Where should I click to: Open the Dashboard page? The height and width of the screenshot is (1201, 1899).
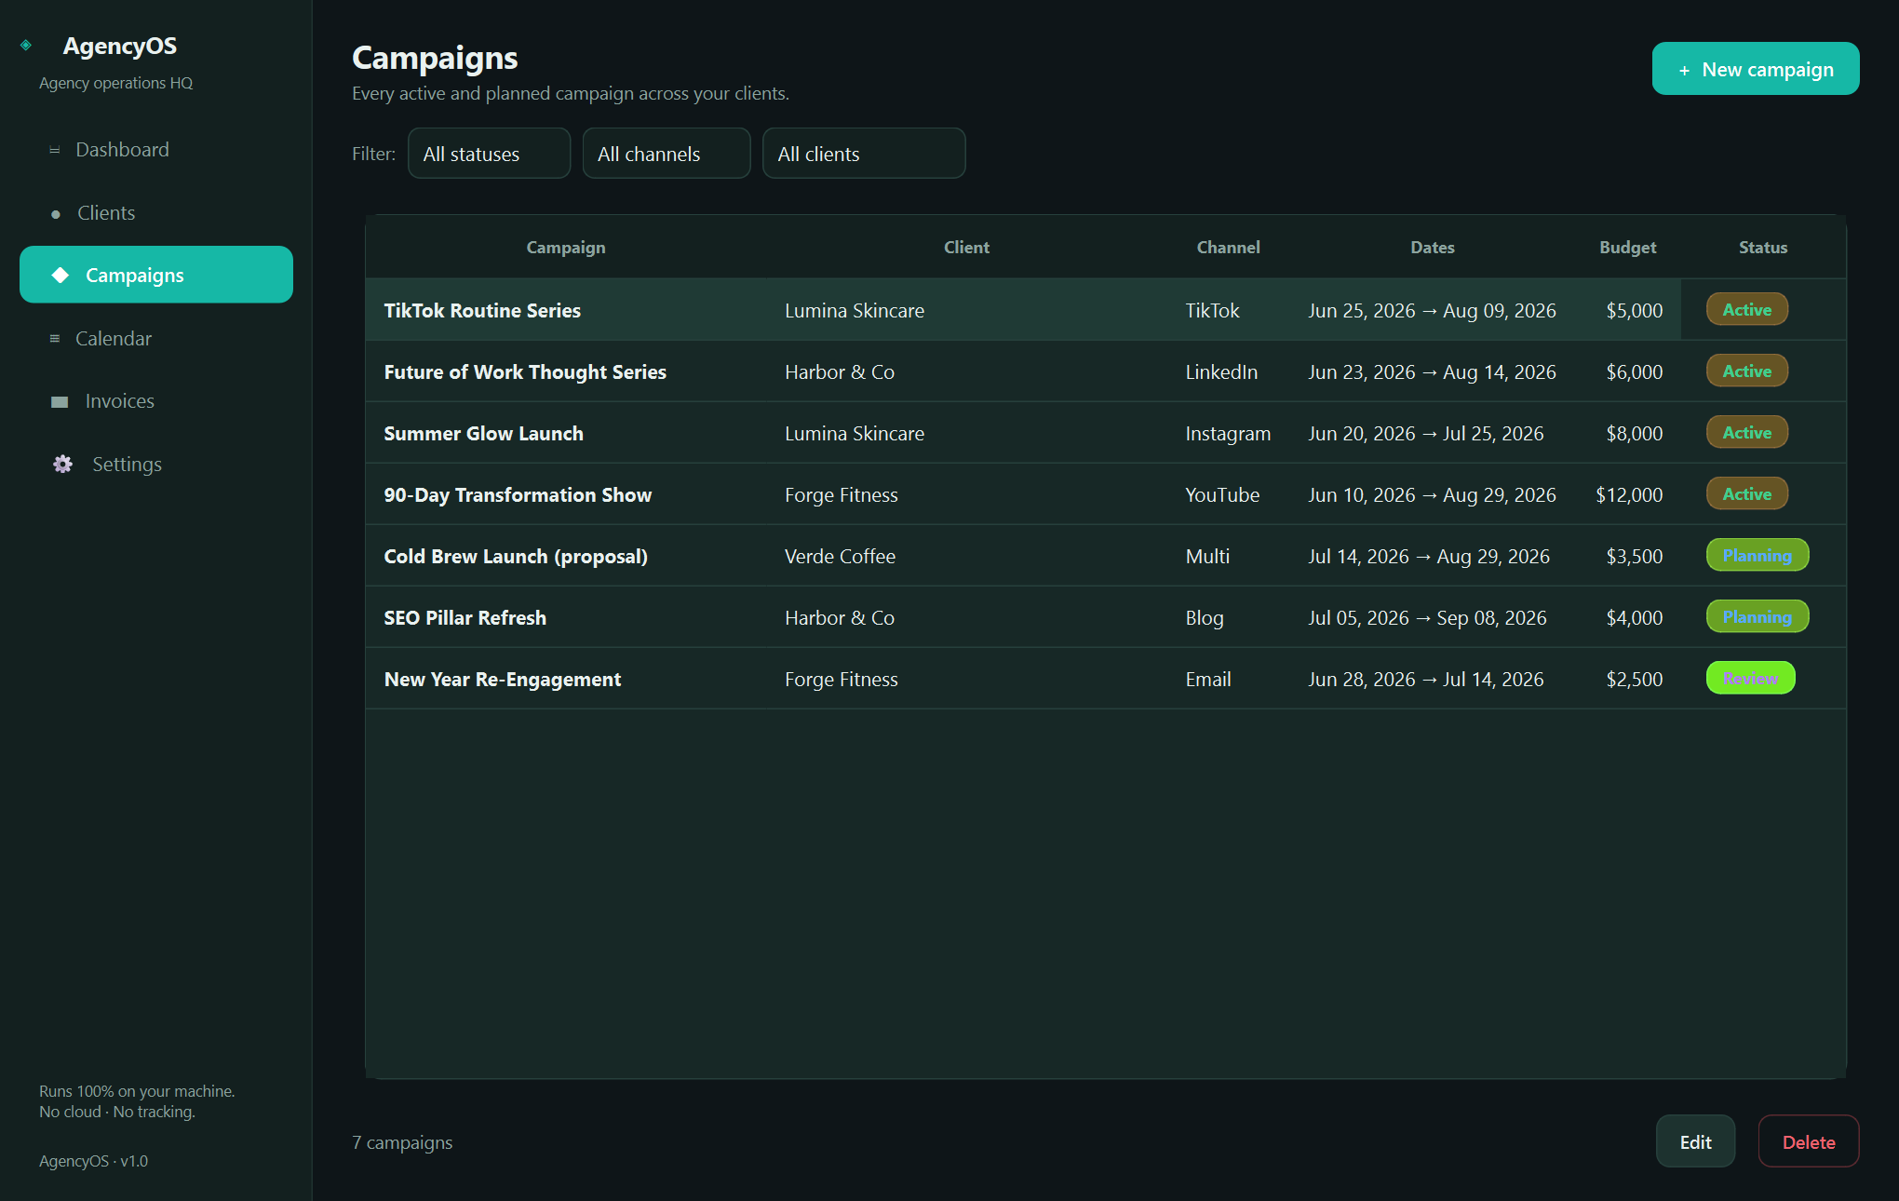156,150
